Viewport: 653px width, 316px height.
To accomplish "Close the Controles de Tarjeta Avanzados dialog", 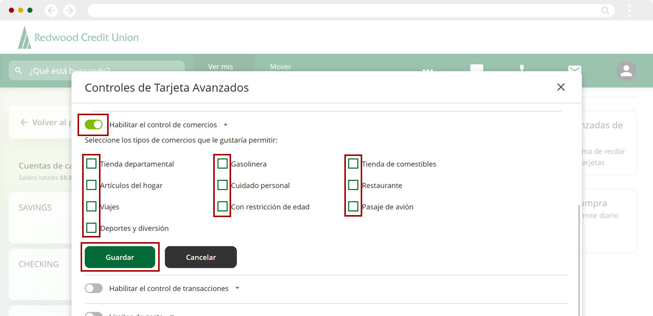I will point(561,87).
